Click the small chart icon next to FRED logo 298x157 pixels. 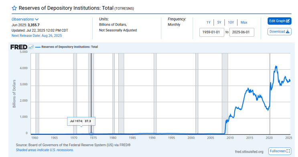(31, 47)
